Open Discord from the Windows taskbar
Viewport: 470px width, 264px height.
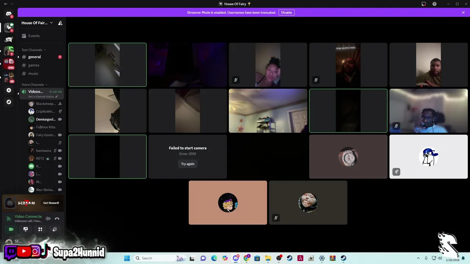[236, 258]
